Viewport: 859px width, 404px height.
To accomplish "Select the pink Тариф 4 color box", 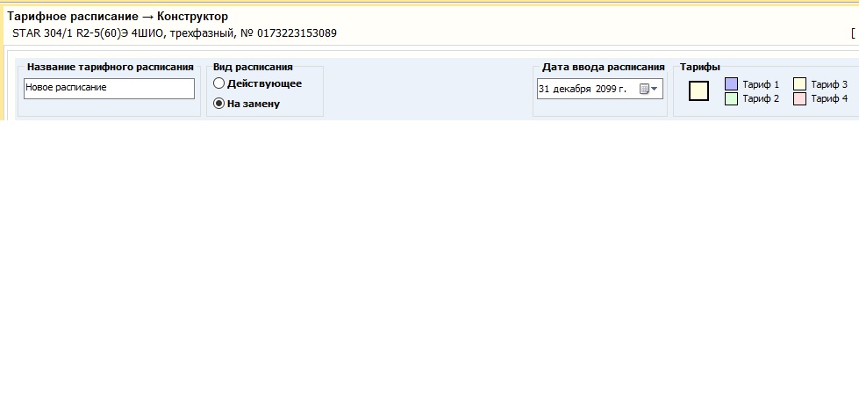I will tap(799, 99).
